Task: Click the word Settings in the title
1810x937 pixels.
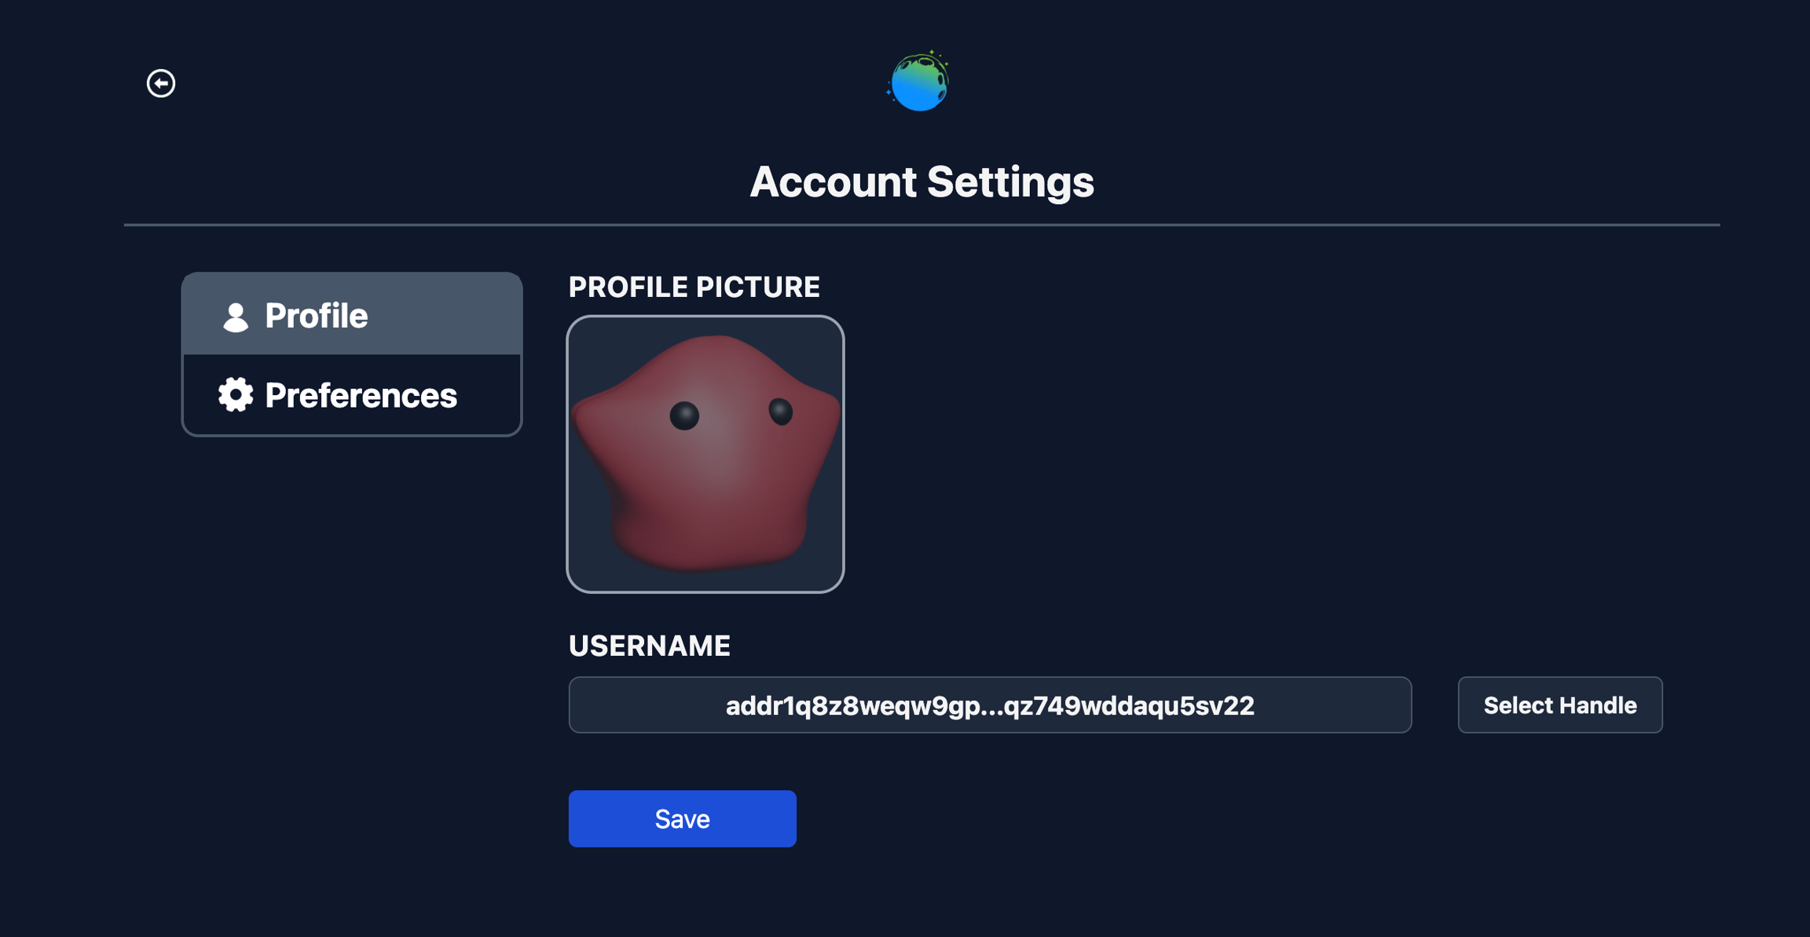Action: tap(1010, 182)
